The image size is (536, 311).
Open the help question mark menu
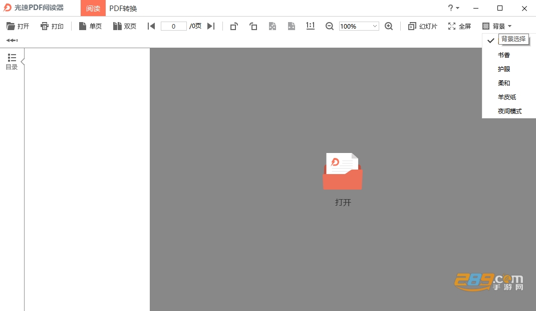(453, 8)
